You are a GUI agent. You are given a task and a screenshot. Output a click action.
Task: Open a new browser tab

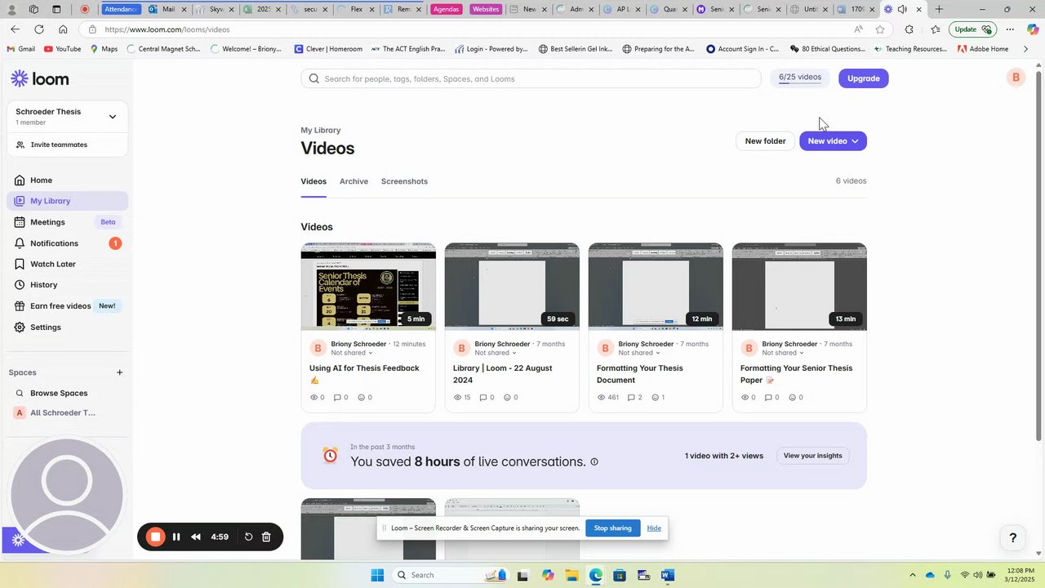[939, 9]
